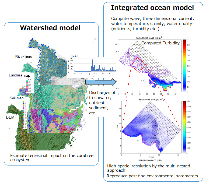Select the "Landuse map" label
The image size is (206, 183).
pos(19,76)
